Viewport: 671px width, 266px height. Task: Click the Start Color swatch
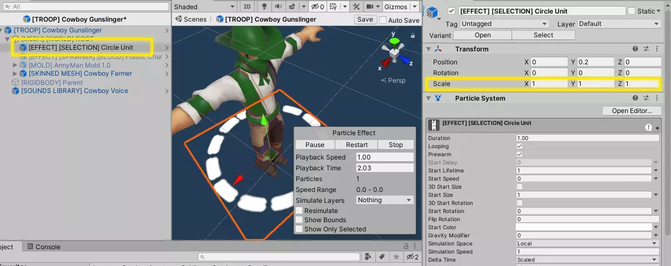[x=584, y=228]
